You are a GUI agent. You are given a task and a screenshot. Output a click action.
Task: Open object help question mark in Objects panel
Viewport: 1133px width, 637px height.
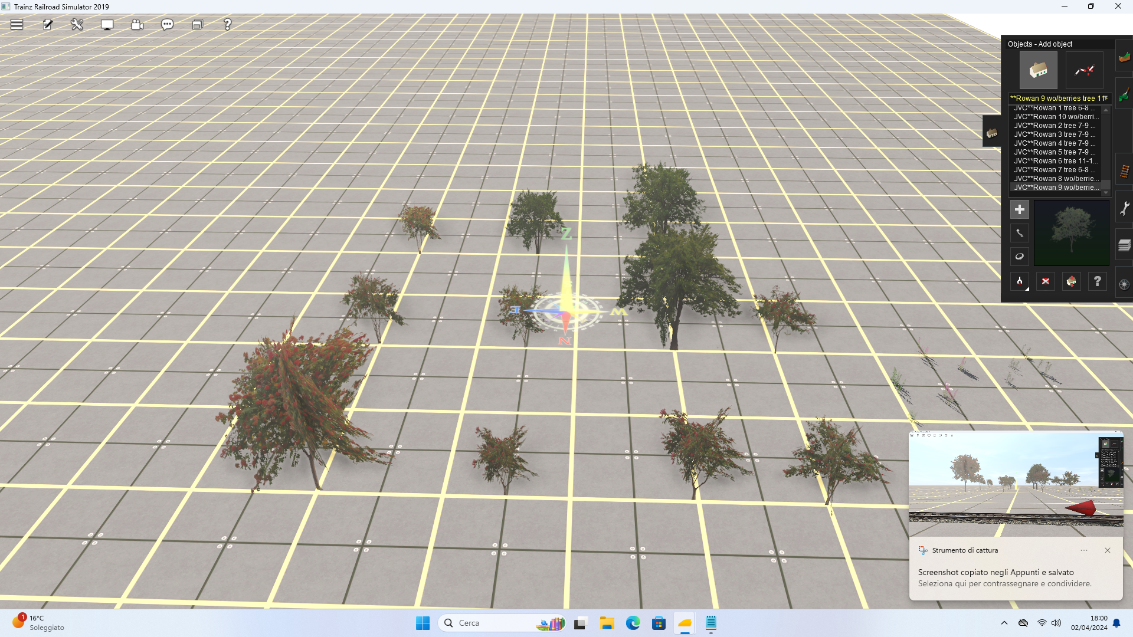tap(1097, 281)
